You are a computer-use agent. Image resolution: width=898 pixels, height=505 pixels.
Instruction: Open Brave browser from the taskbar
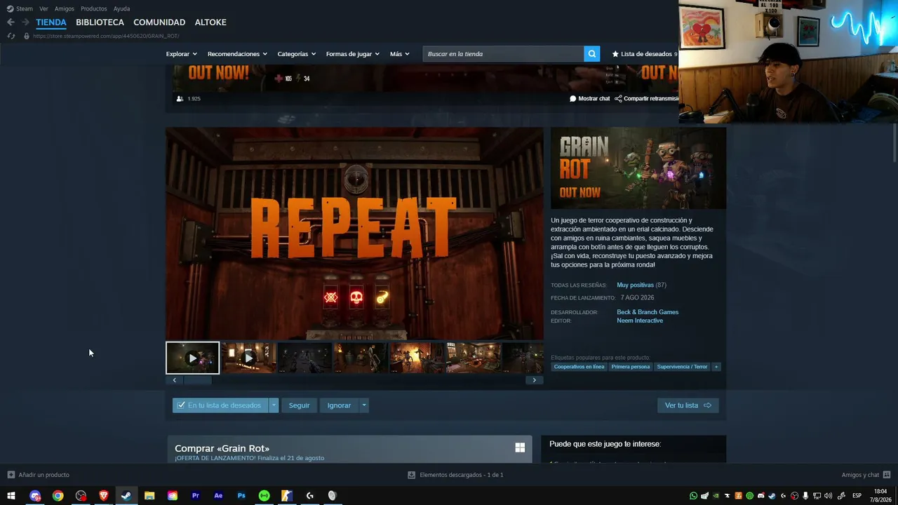[104, 496]
